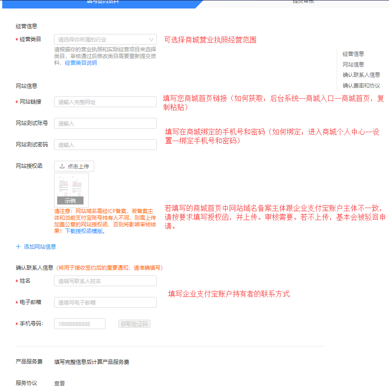389x388 pixels.
Task: Select 确认费率和协议 in side navigation
Action: point(361,86)
